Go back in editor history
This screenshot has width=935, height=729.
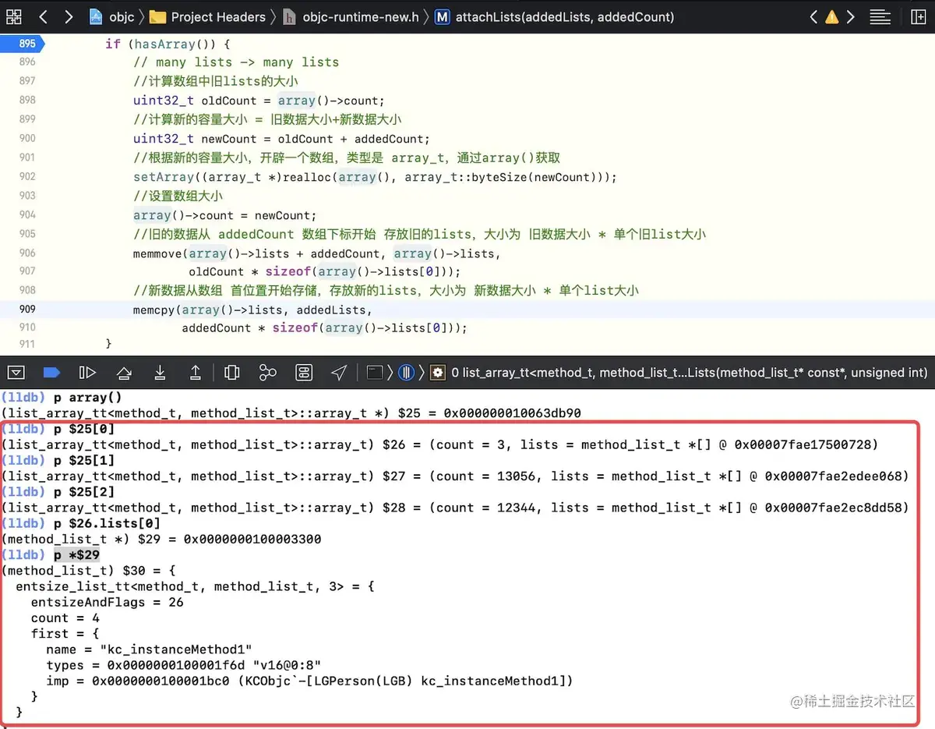tap(43, 16)
